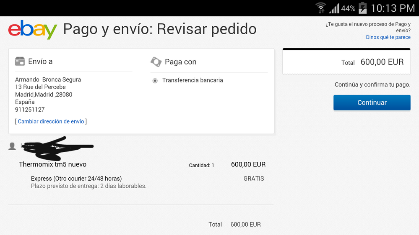The image size is (419, 235).
Task: Click the total amount in the right summary box
Action: point(382,62)
